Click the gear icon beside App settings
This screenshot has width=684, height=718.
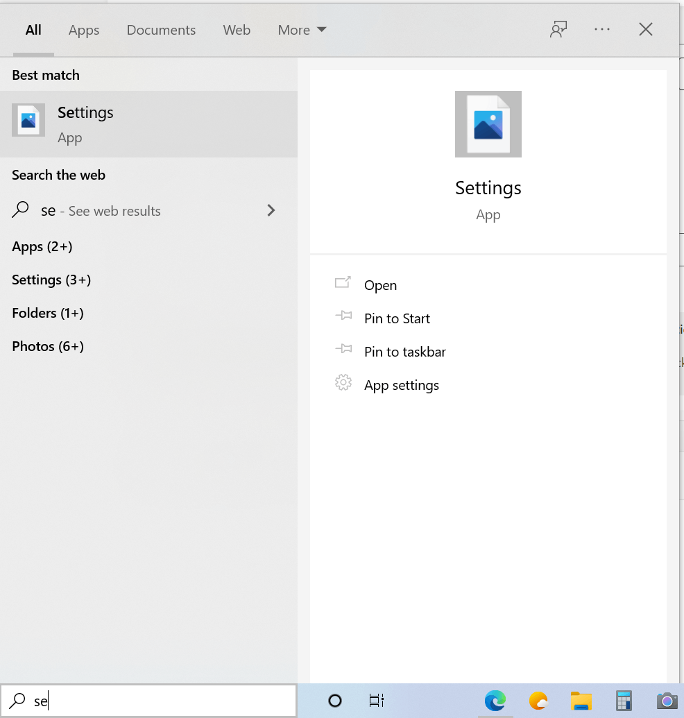coord(343,382)
